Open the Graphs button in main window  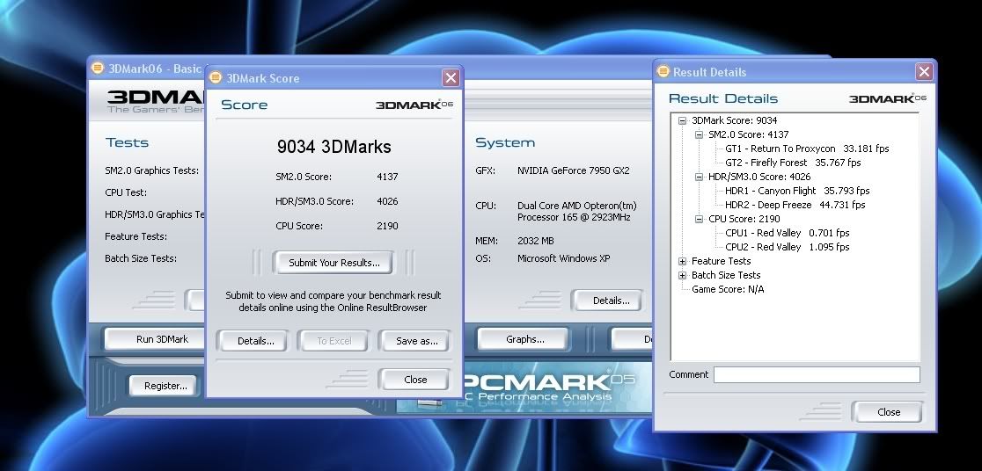(x=524, y=339)
